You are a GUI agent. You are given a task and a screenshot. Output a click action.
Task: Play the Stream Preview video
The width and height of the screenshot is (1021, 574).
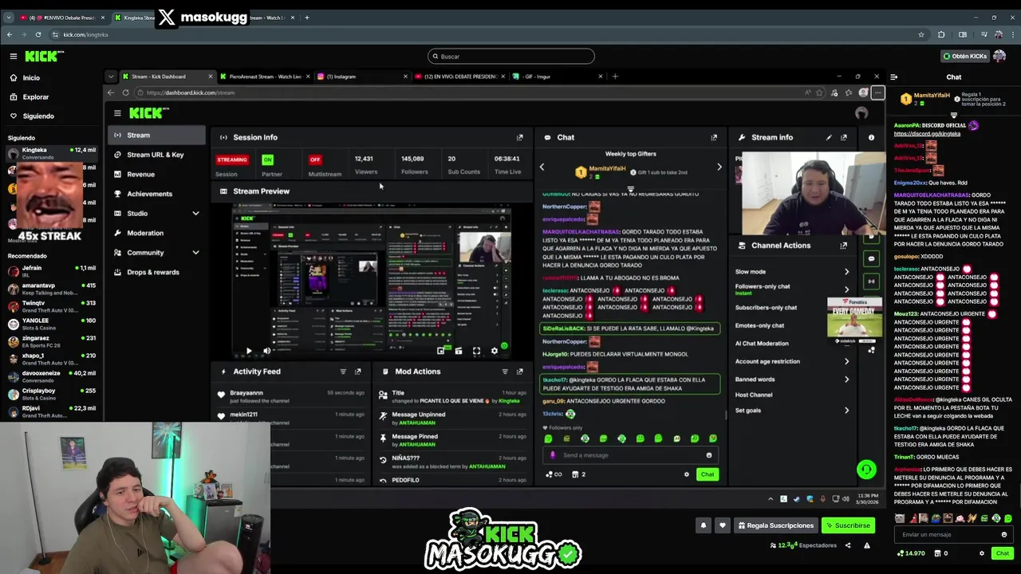(248, 351)
